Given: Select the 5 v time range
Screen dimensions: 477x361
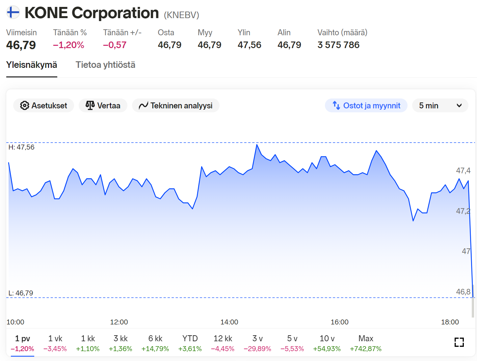Looking at the screenshot, I should tap(292, 343).
